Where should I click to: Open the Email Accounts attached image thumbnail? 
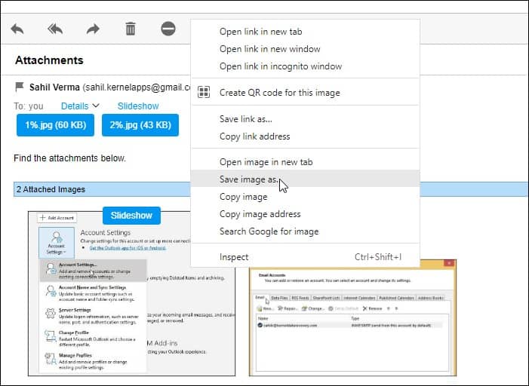click(352, 317)
